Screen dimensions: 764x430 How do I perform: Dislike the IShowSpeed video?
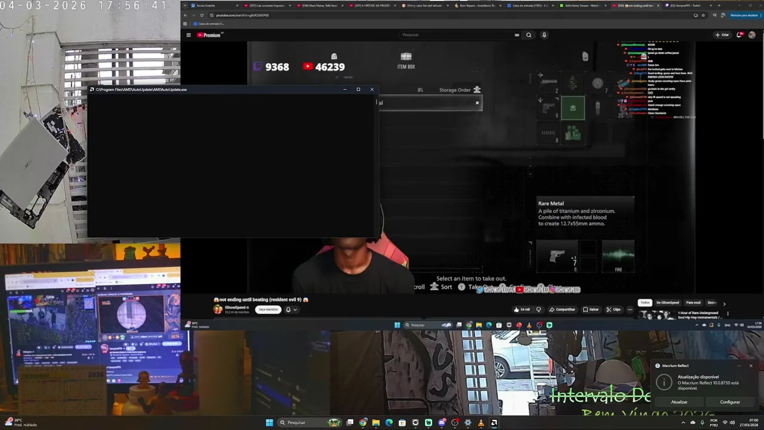point(538,309)
